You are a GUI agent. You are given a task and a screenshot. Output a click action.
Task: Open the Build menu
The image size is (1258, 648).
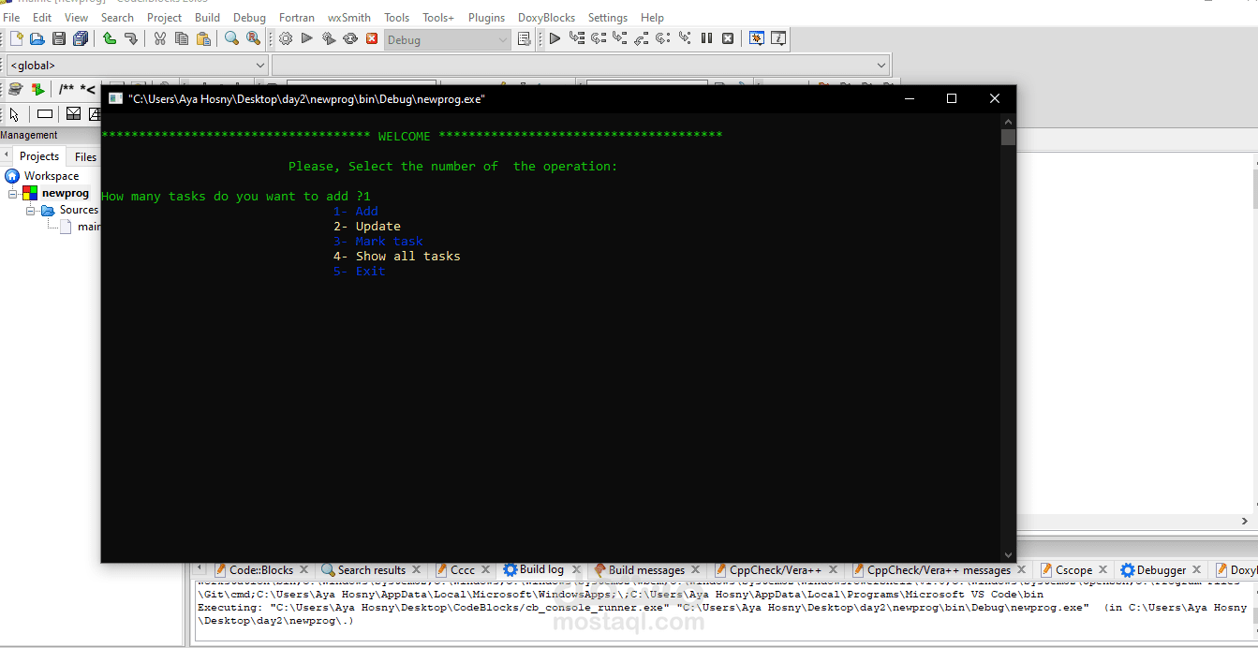click(x=207, y=17)
